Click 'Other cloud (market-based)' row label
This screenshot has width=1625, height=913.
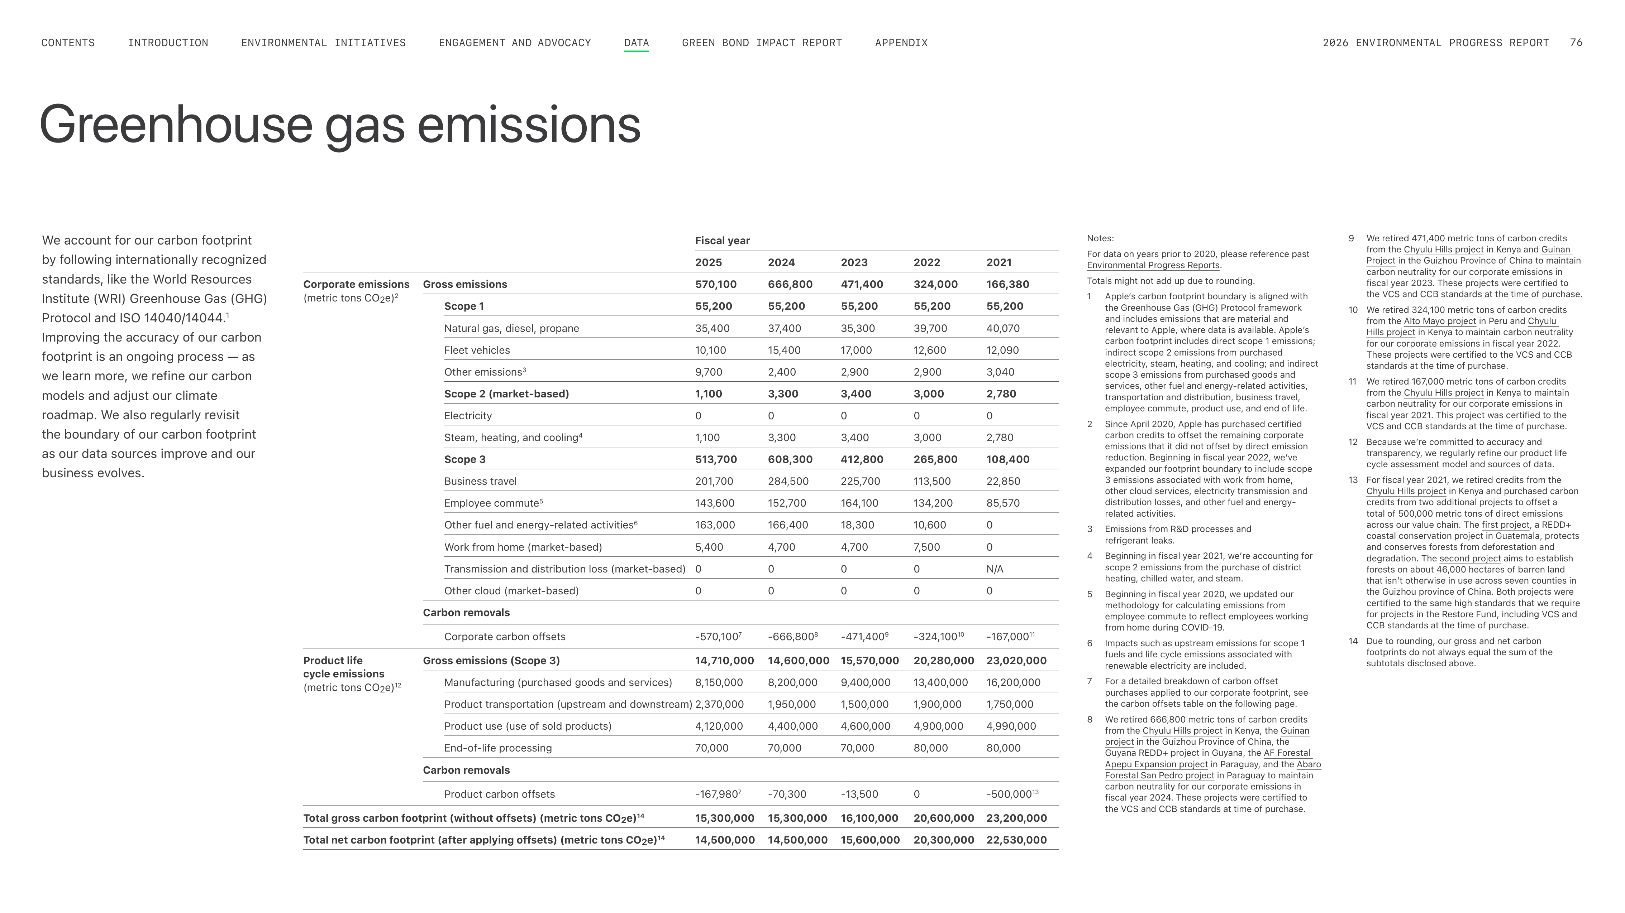(511, 591)
